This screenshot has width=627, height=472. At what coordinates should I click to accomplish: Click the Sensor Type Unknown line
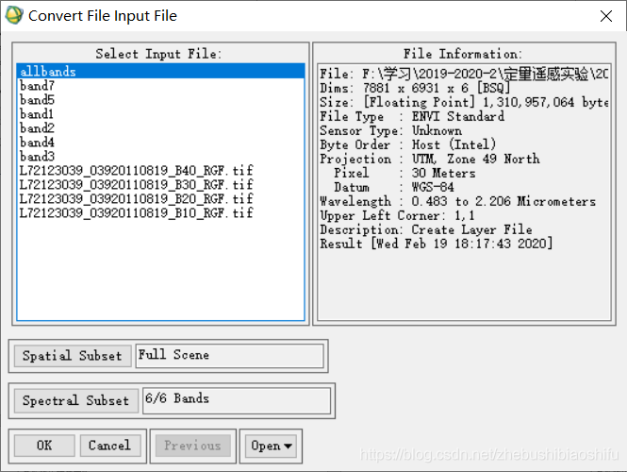[391, 131]
